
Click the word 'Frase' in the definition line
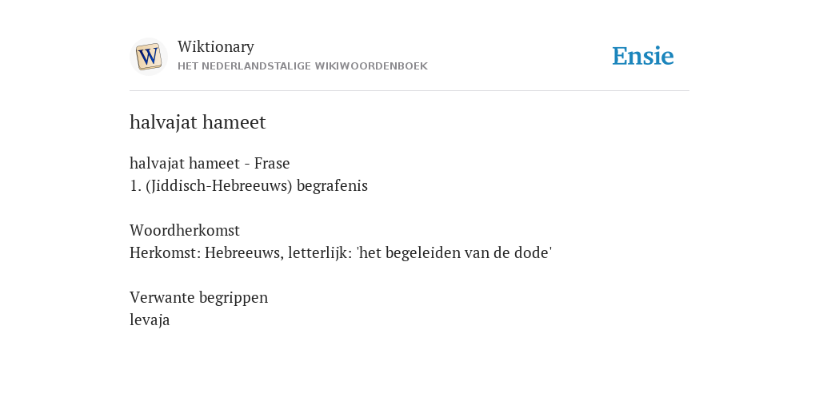[272, 163]
